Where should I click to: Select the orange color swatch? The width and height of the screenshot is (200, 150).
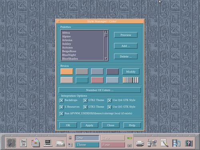click(67, 72)
